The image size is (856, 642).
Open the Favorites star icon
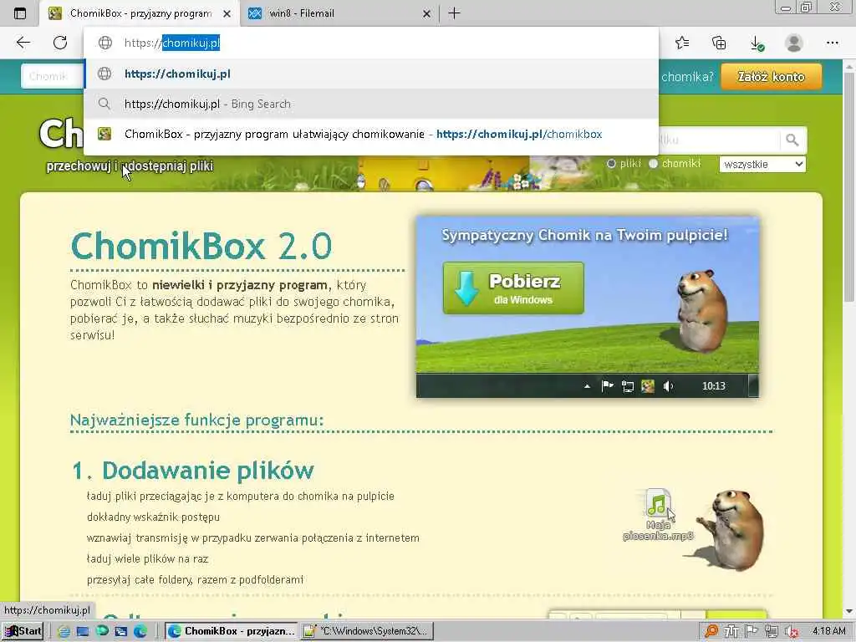pyautogui.click(x=682, y=43)
